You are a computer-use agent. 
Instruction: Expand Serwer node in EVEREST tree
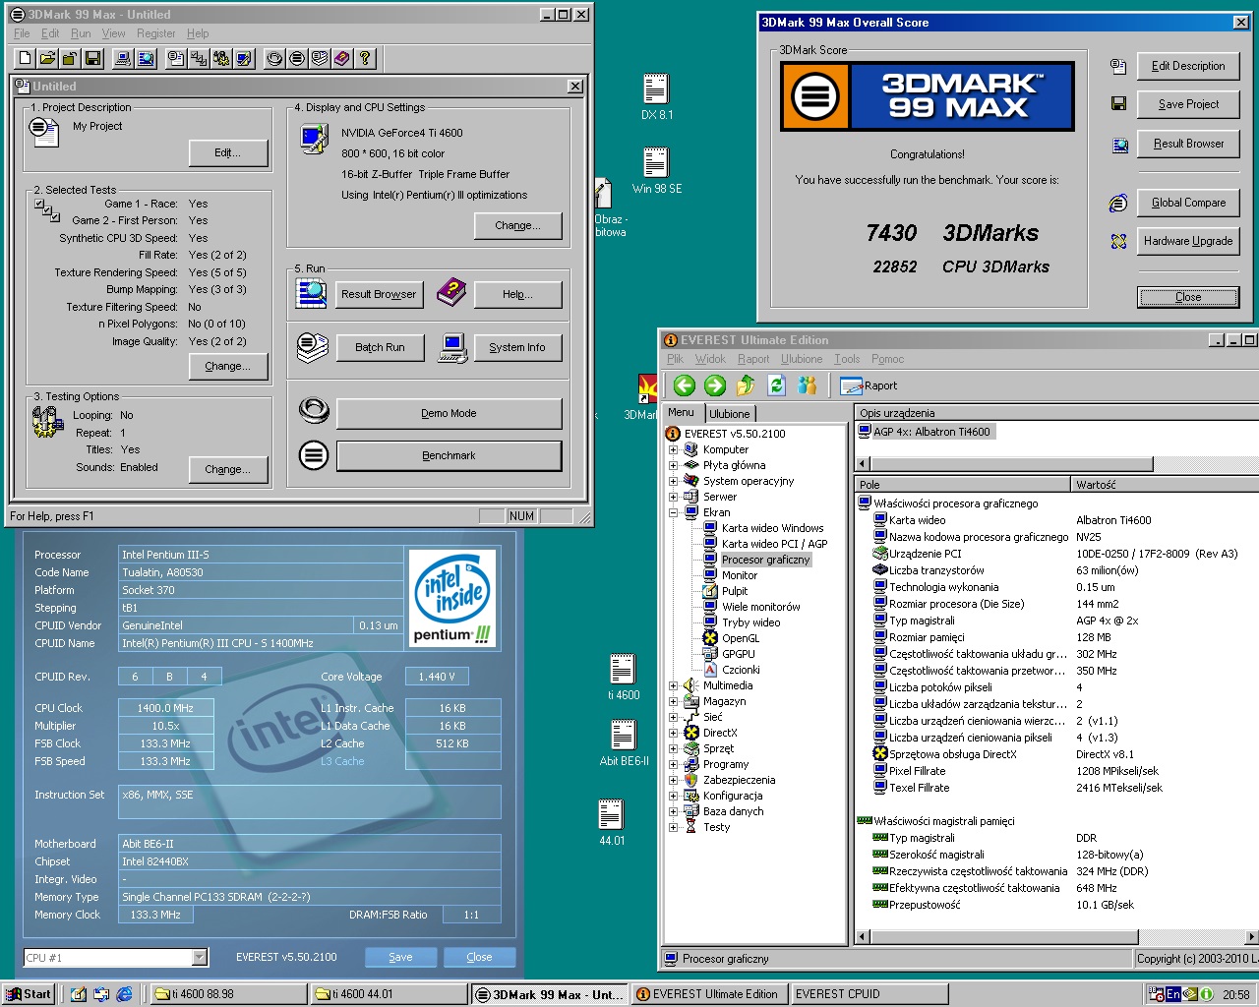click(x=674, y=497)
